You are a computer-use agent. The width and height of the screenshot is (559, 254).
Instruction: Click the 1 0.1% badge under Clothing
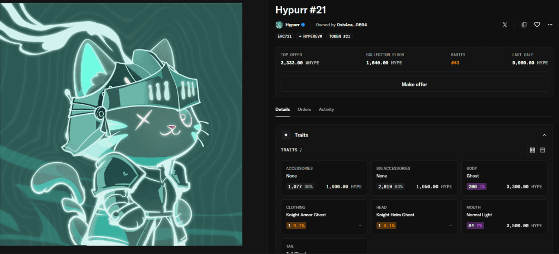click(296, 226)
